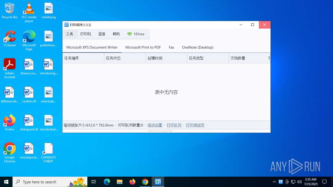Select the standardsal... image file icon

[49, 123]
